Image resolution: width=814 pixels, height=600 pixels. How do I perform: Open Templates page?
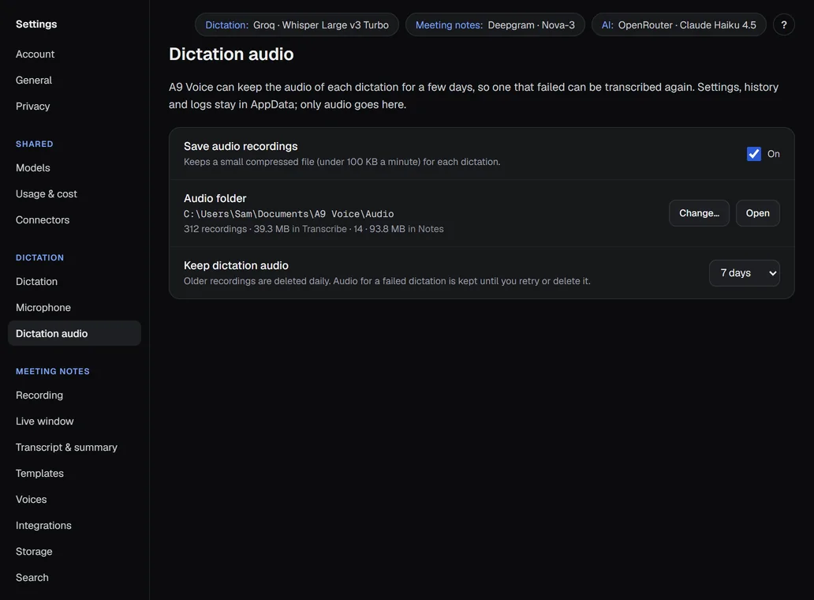[74, 473]
